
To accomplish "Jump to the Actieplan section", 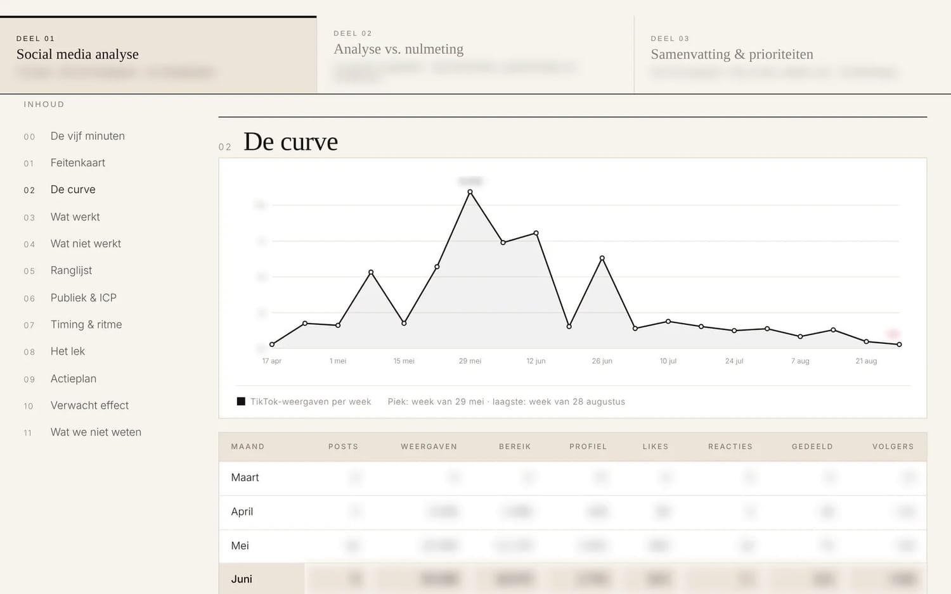I will tap(74, 379).
